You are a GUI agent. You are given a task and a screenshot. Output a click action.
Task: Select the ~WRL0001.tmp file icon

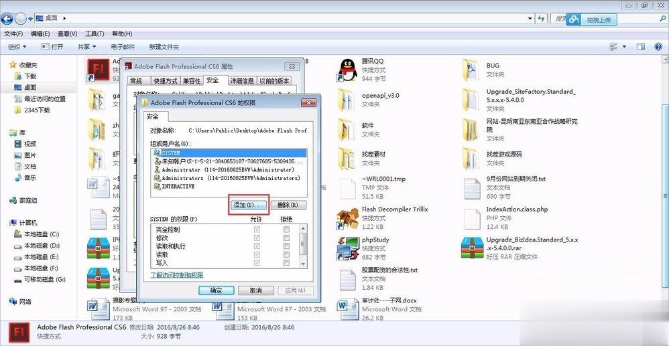coord(348,188)
